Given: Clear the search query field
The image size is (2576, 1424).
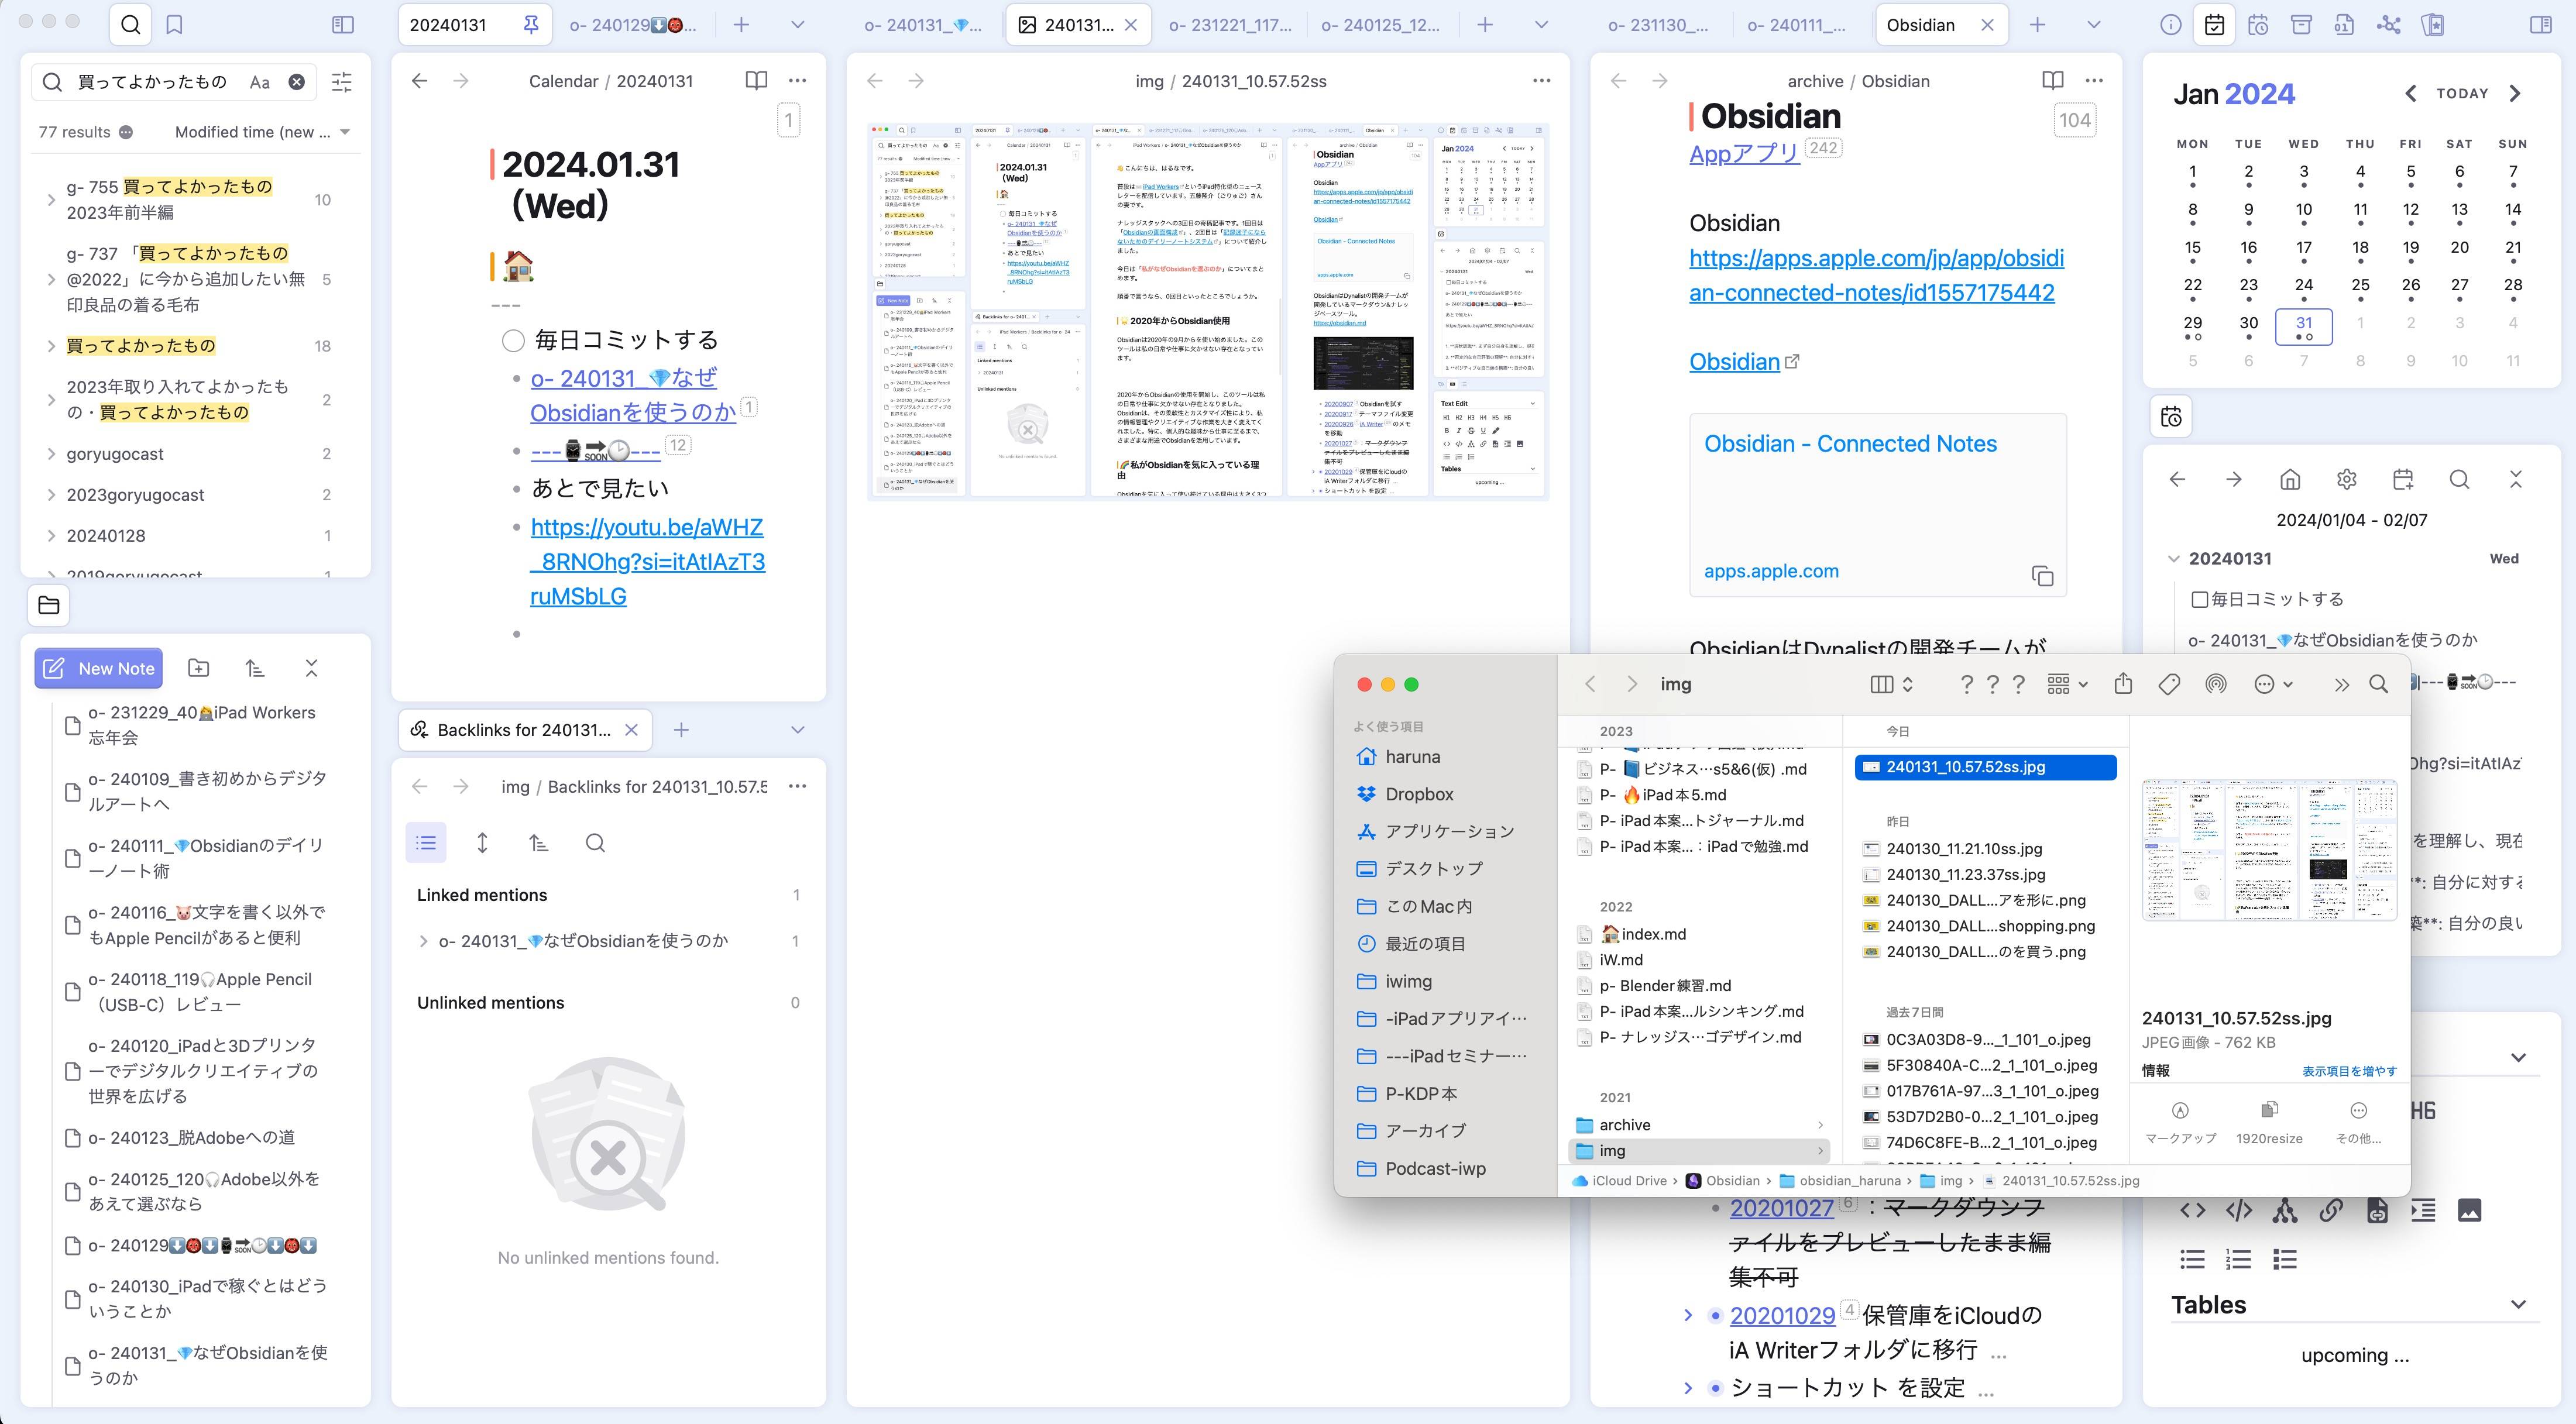Looking at the screenshot, I should [297, 82].
